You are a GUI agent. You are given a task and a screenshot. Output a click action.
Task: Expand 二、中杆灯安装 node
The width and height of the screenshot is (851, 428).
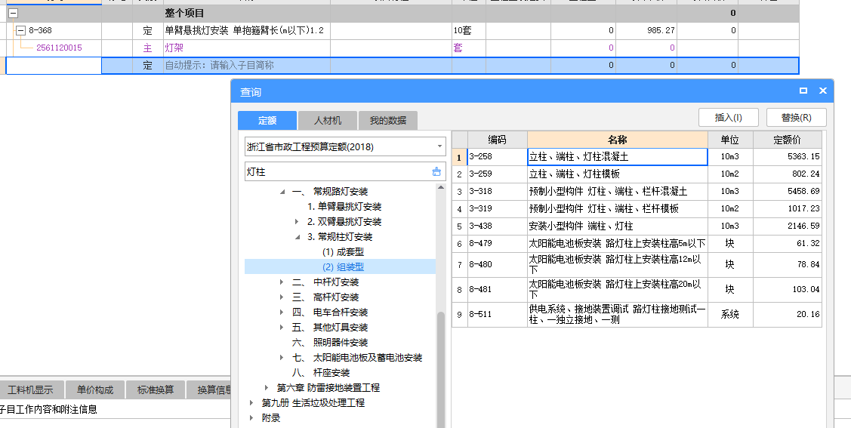tap(282, 282)
